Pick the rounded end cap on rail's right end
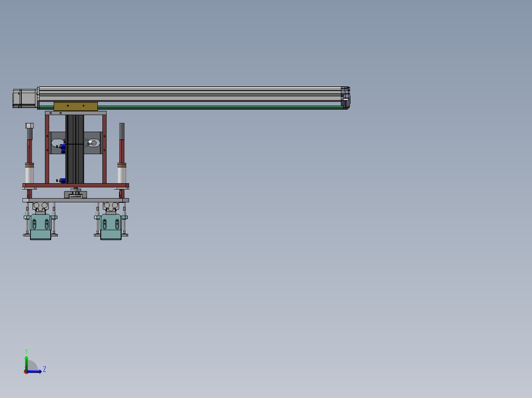 pos(346,98)
